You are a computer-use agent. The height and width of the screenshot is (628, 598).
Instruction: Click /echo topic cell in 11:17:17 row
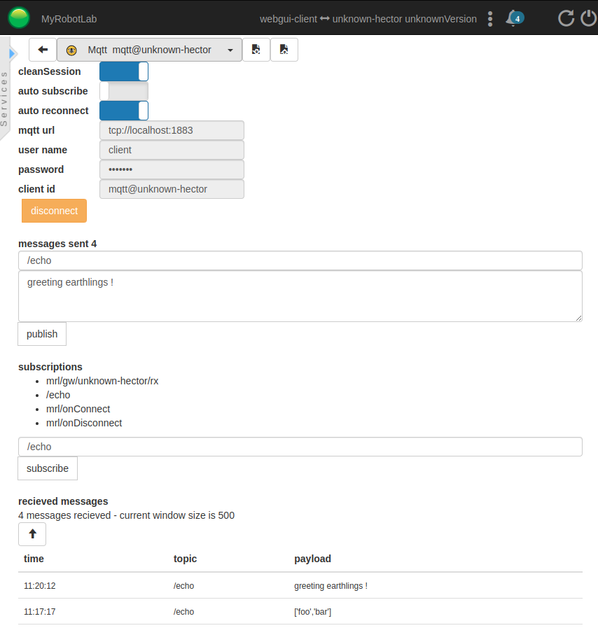[x=183, y=612]
